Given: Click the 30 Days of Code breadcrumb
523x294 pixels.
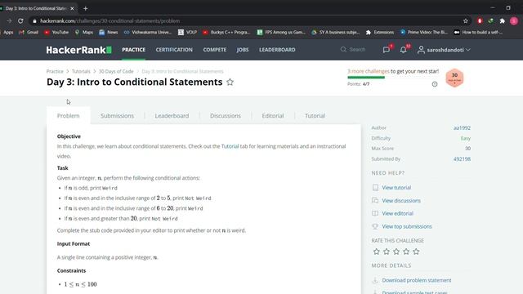Looking at the screenshot, I should click(116, 71).
